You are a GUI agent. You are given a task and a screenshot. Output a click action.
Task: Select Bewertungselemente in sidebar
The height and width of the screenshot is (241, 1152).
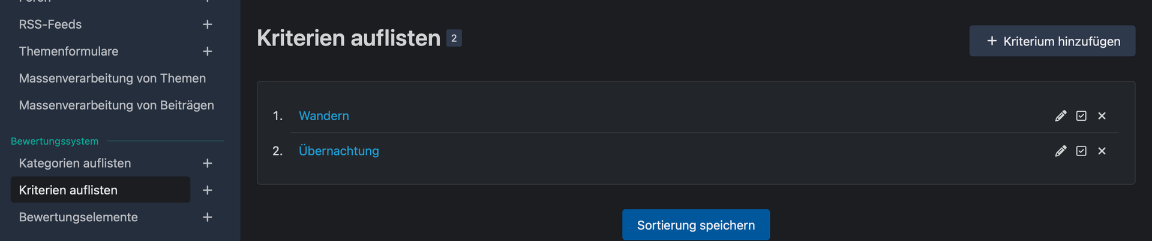(79, 217)
